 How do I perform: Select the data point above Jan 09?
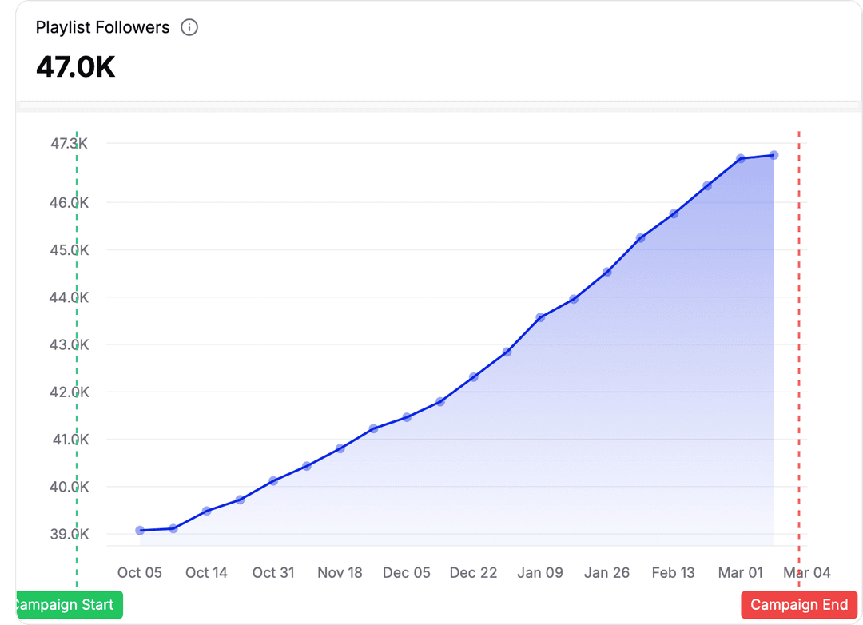pos(540,316)
